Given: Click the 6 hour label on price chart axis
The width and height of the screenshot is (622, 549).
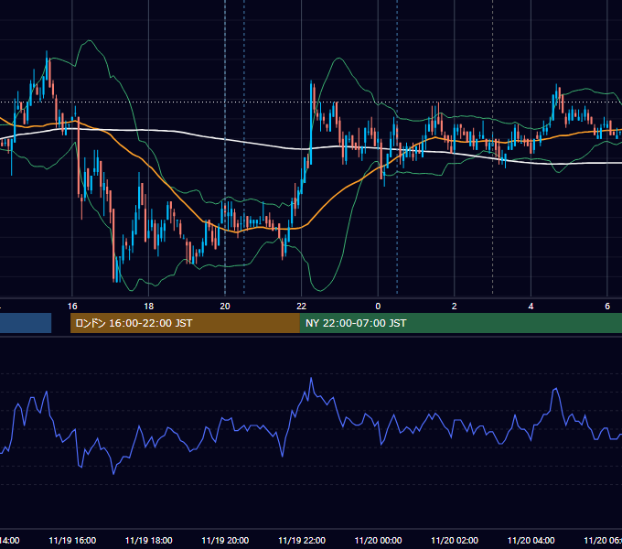Looking at the screenshot, I should coord(607,307).
